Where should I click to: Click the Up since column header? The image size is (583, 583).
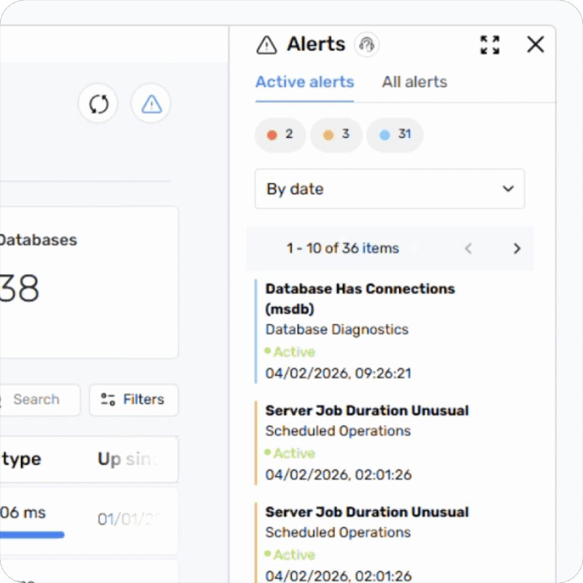[x=128, y=459]
